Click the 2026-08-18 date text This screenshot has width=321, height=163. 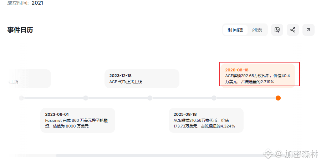click(x=237, y=70)
